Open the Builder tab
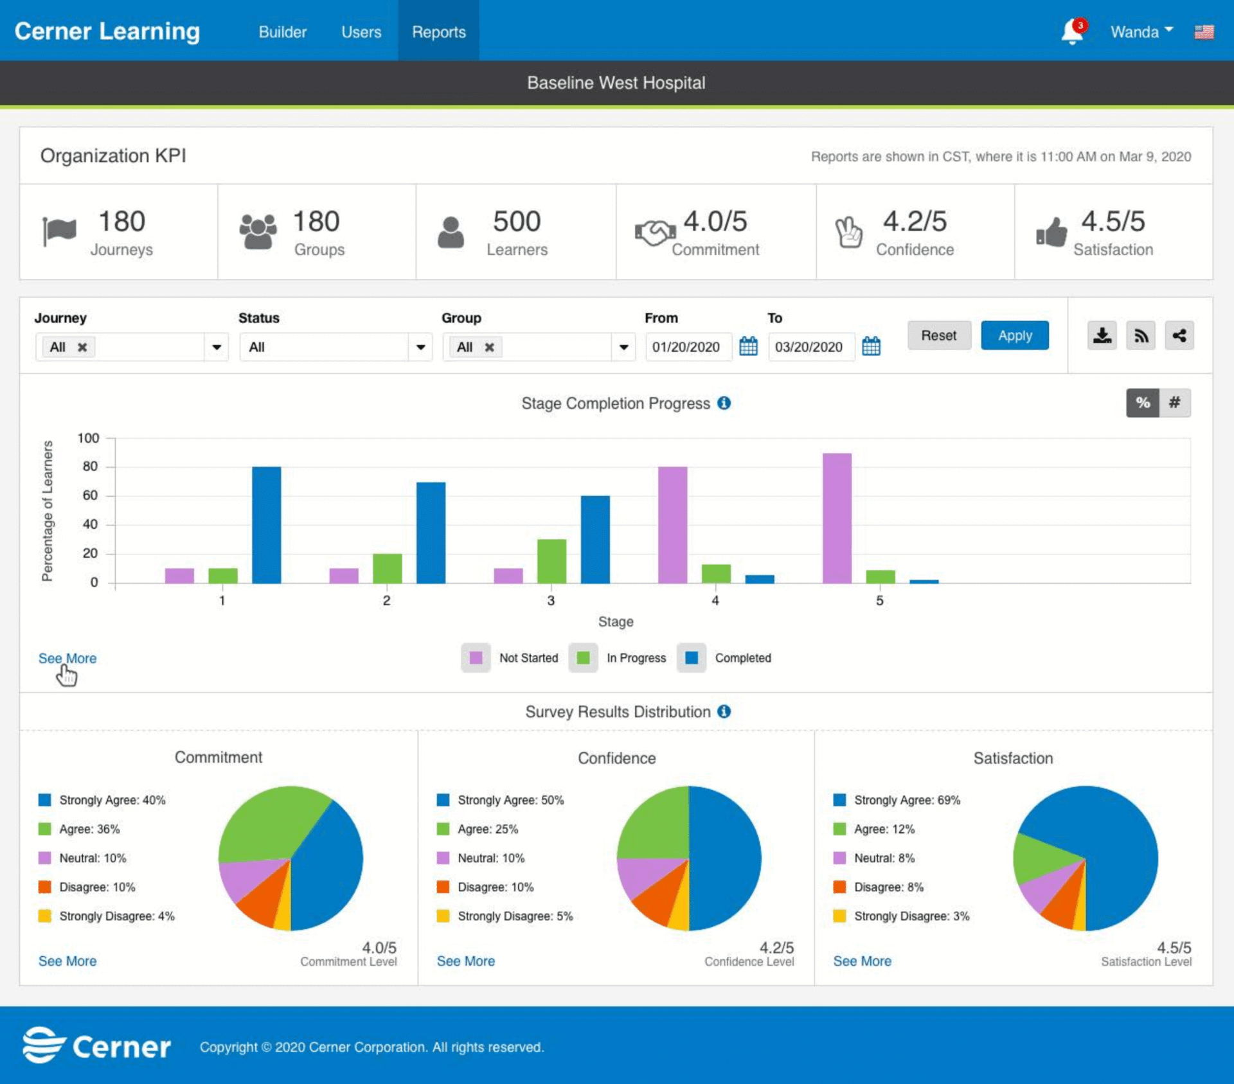Viewport: 1234px width, 1084px height. pos(282,31)
